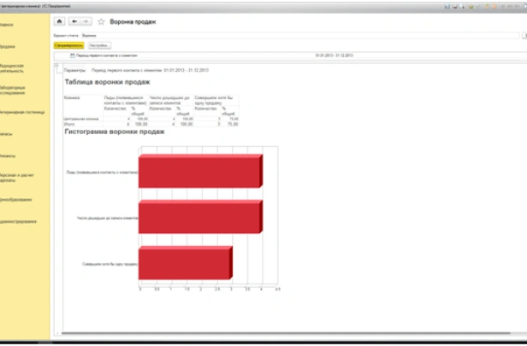Image resolution: width=527 pixels, height=346 pixels.
Task: Open the Главное section in the sidebar
Action: (x=7, y=26)
